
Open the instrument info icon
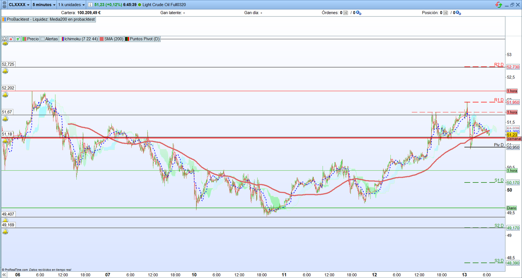pyautogui.click(x=90, y=5)
